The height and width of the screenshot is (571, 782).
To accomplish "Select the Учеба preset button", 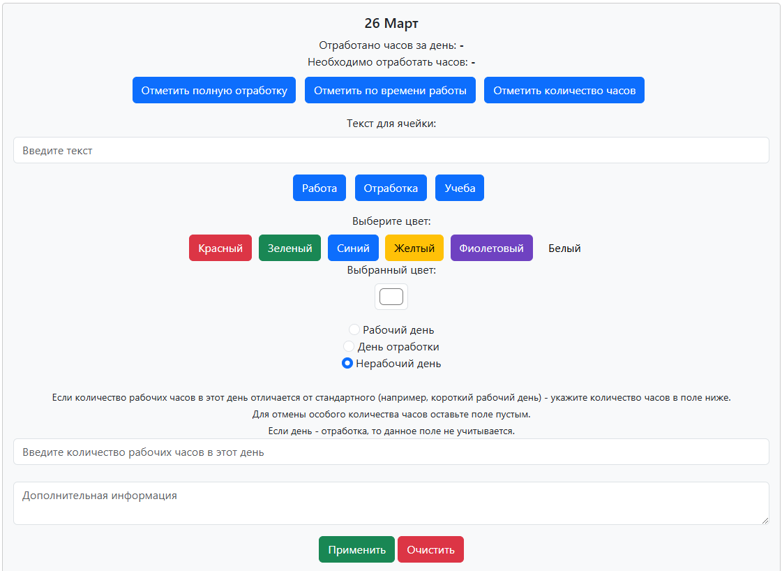I will [x=460, y=188].
